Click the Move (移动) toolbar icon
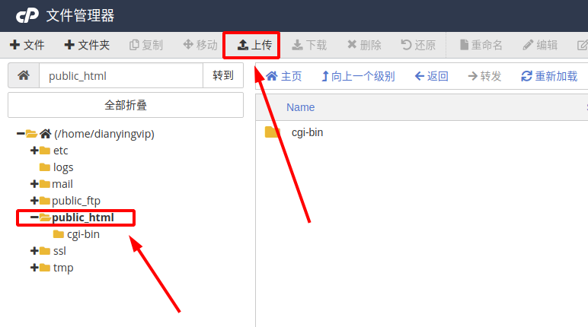 pyautogui.click(x=188, y=45)
